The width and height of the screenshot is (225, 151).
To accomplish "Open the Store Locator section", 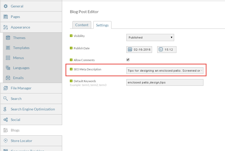I will (x=31, y=141).
